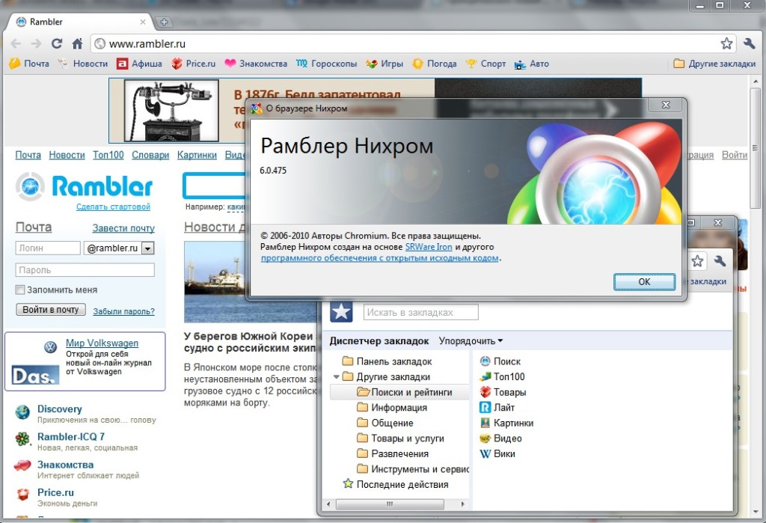Open the open-source software link in the dialog
The width and height of the screenshot is (766, 523).
pos(379,258)
